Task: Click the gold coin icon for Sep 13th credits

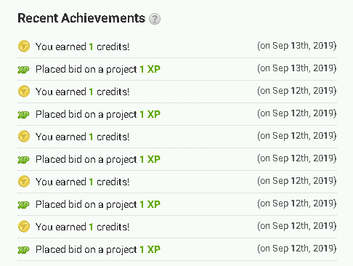Action: coord(24,47)
